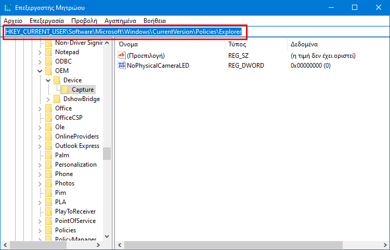Expand the Photos tree node
Image resolution: width=390 pixels, height=250 pixels.
[x=40, y=184]
